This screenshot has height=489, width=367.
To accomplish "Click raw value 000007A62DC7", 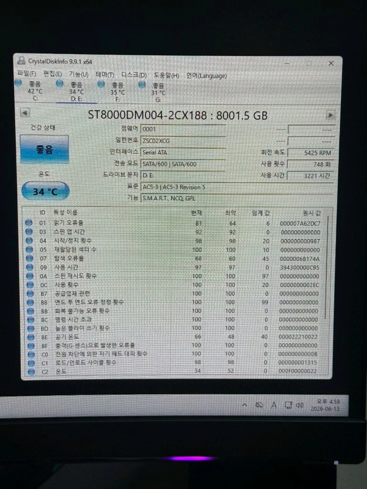I will [300, 223].
